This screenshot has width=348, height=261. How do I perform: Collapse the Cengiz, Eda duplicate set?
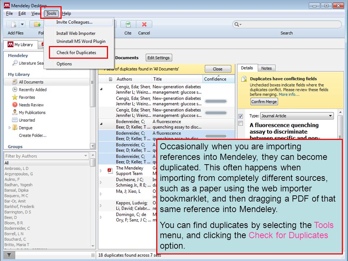tap(101, 89)
